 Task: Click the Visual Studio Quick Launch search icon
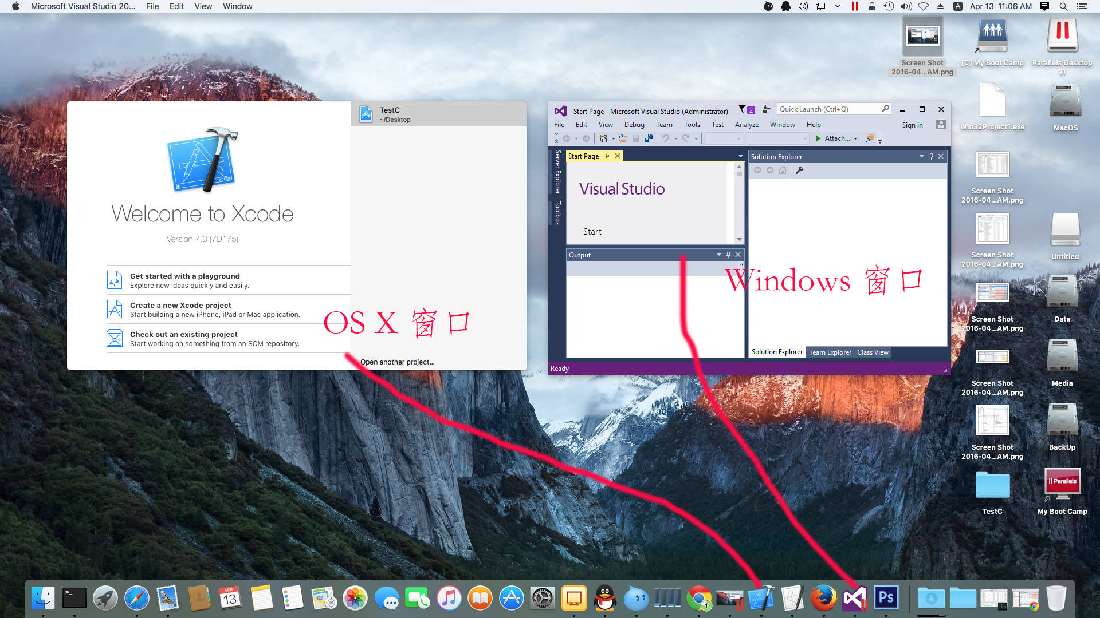point(886,109)
